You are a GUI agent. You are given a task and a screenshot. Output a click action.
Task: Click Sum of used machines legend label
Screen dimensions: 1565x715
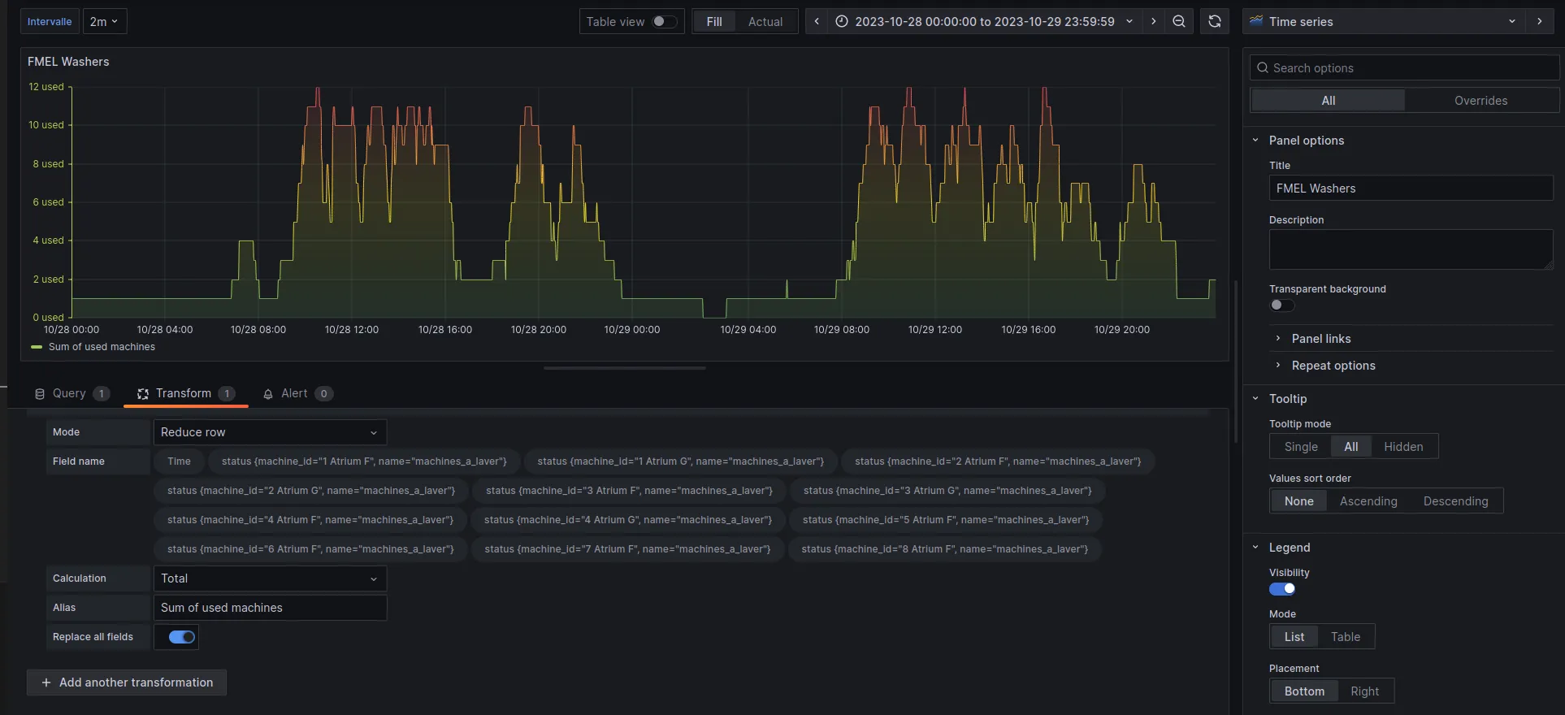[102, 347]
